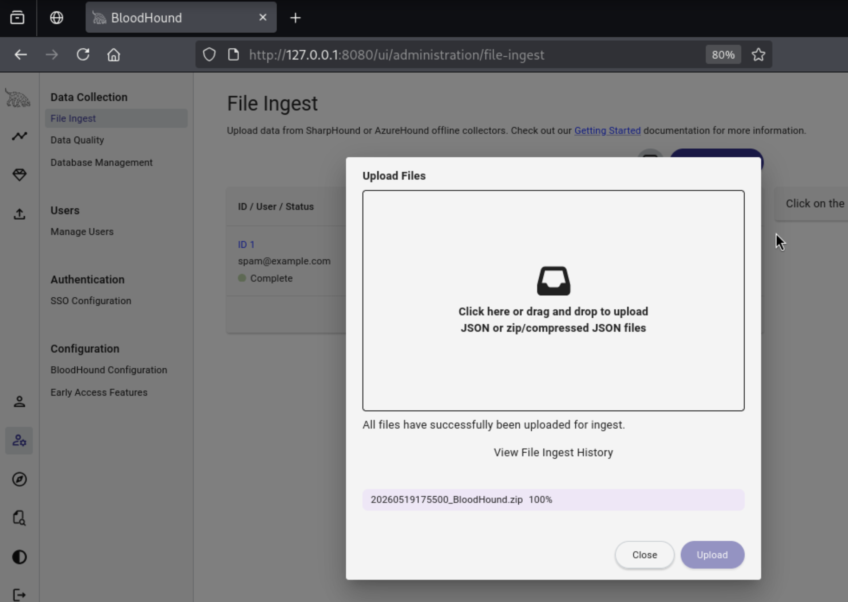Click the Data Collection section heading

(x=89, y=97)
